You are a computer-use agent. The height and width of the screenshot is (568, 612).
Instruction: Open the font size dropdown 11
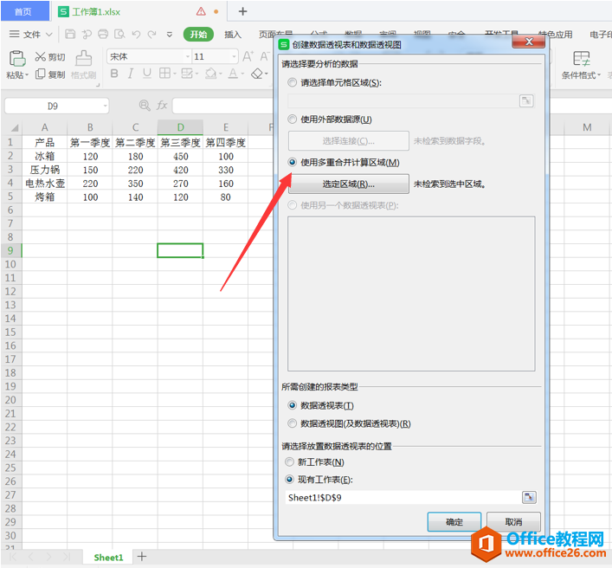pos(234,57)
